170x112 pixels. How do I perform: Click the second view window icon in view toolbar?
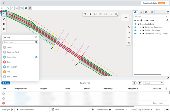click(111, 14)
